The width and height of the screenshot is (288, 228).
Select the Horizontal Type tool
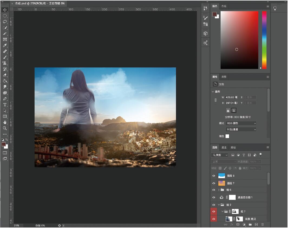pyautogui.click(x=5, y=105)
